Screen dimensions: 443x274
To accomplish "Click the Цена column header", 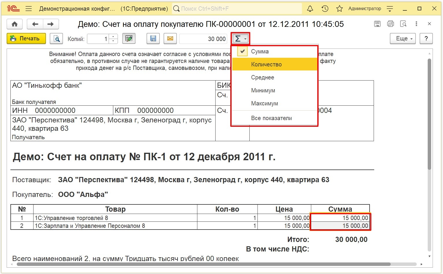I will point(284,209).
